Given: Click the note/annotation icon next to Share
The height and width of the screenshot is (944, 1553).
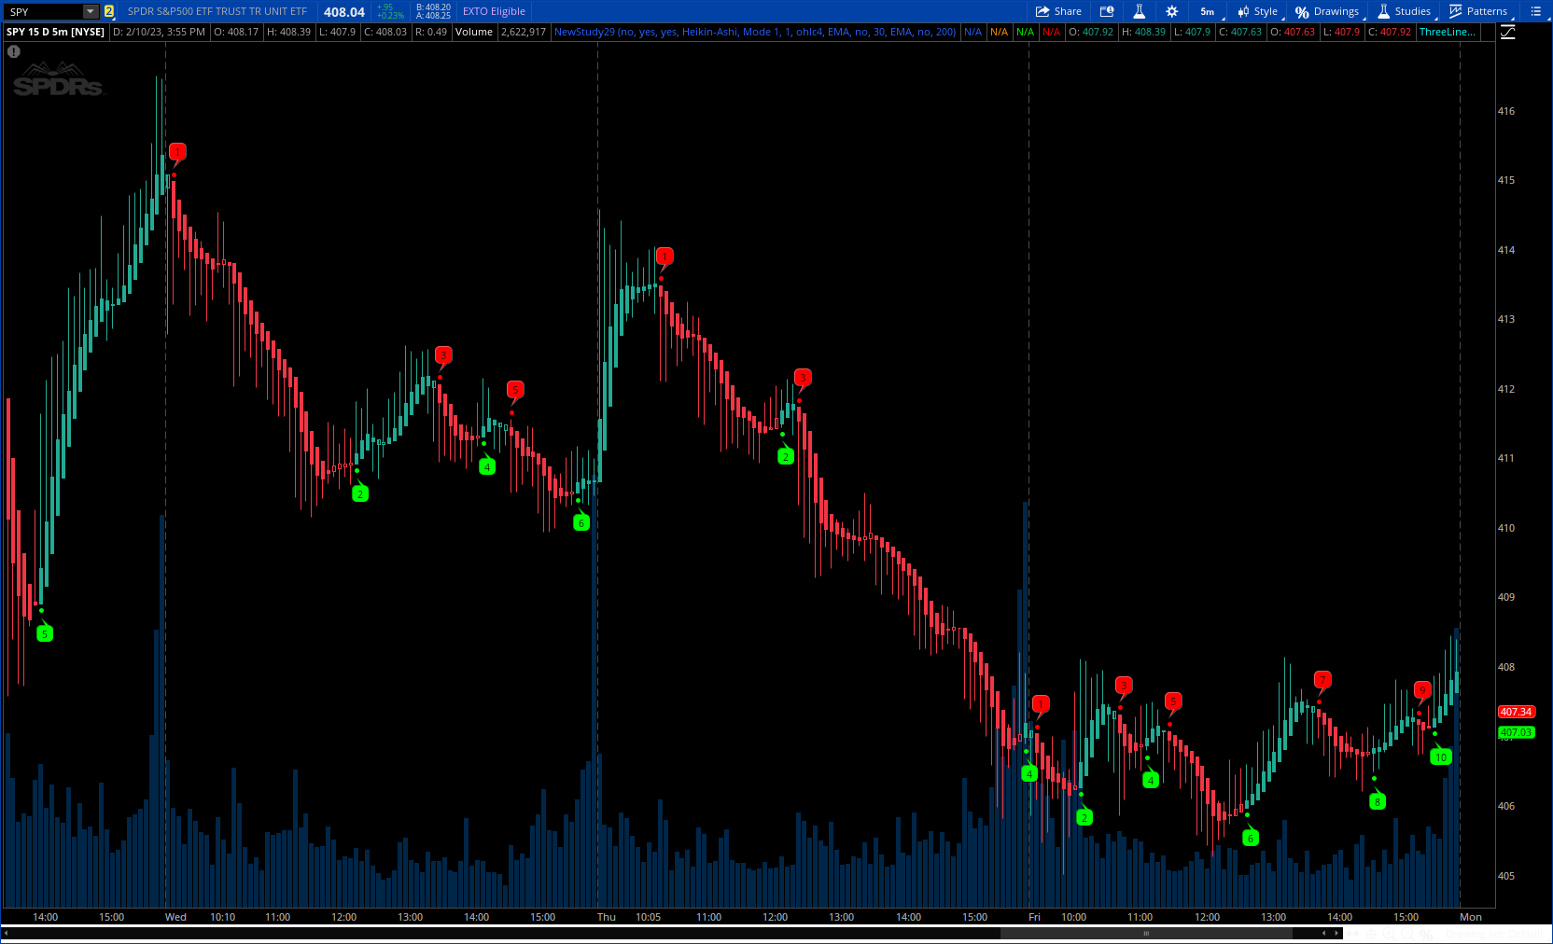Looking at the screenshot, I should pos(1107,11).
